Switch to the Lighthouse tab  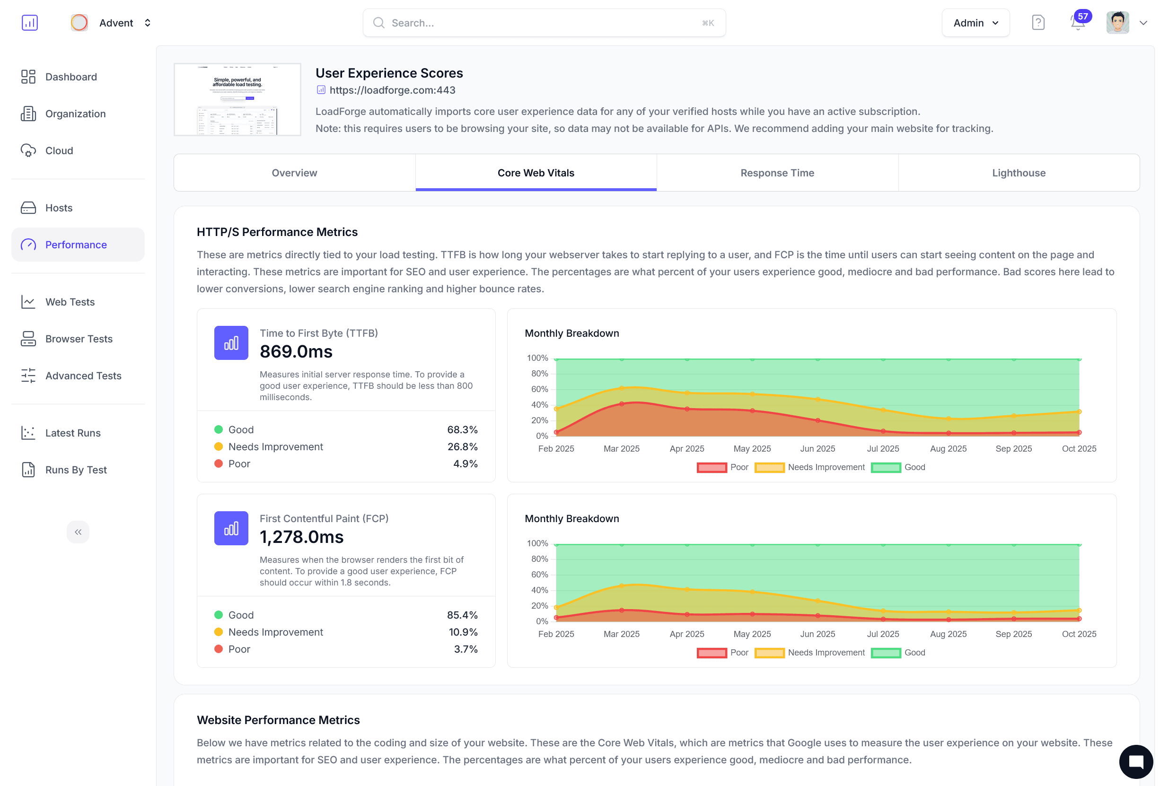pyautogui.click(x=1019, y=173)
